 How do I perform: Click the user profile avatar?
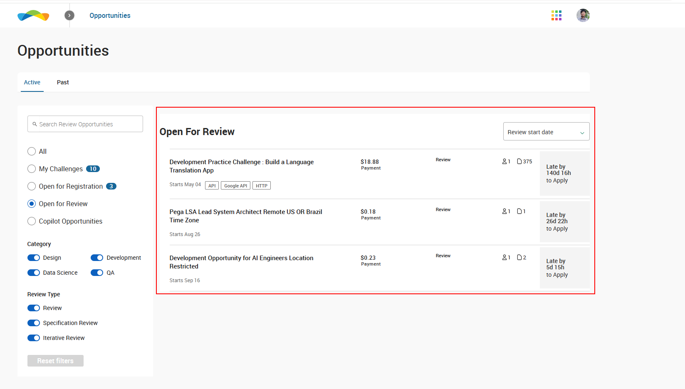[583, 15]
